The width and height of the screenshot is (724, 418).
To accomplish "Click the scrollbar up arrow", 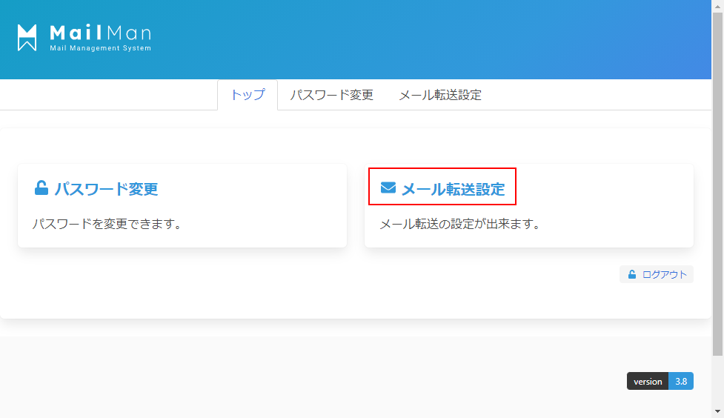I will coord(717,6).
